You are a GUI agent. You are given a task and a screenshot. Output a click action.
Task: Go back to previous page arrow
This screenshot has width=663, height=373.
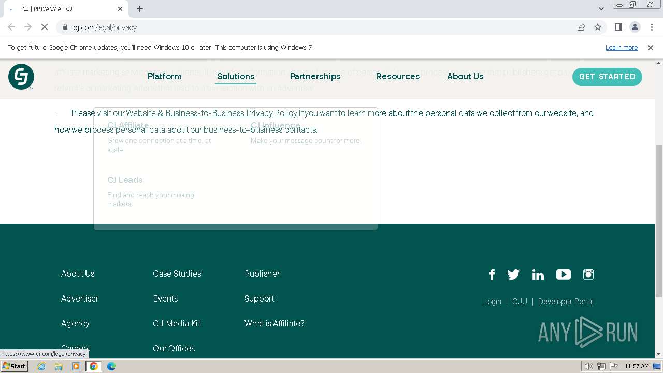[11, 27]
